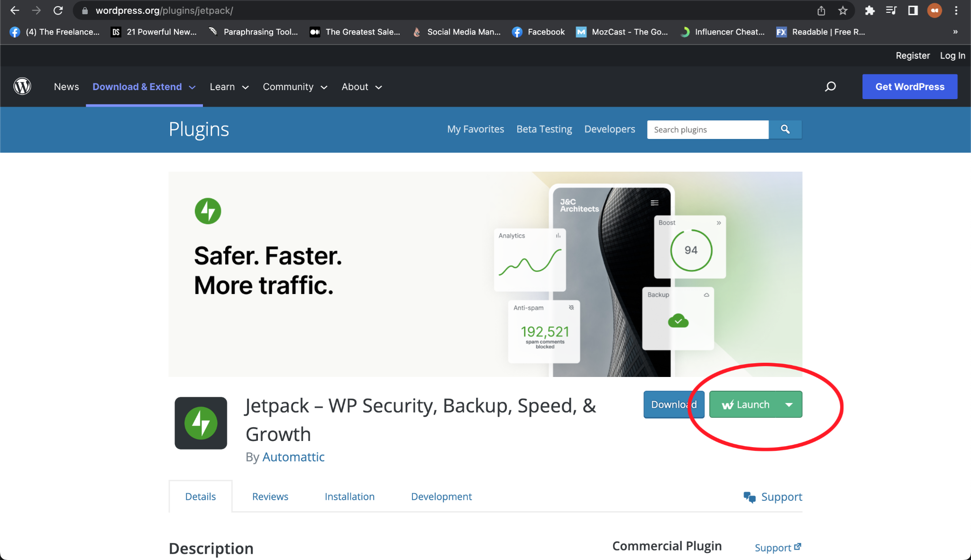The image size is (971, 560).
Task: Click the browser forward arrow
Action: pos(37,10)
